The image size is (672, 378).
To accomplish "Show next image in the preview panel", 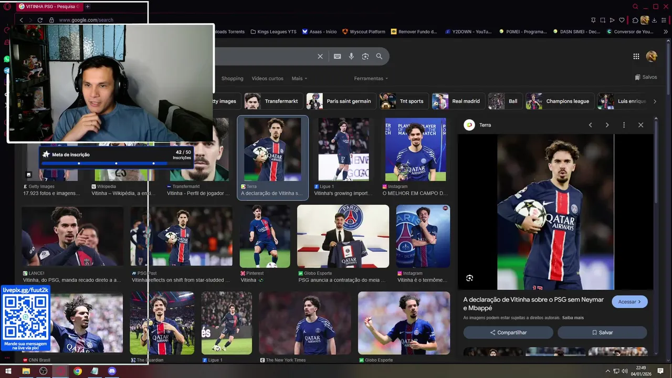I will (607, 125).
